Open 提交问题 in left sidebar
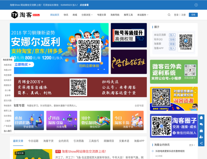This screenshot has height=159, width=207. click(x=8, y=100)
